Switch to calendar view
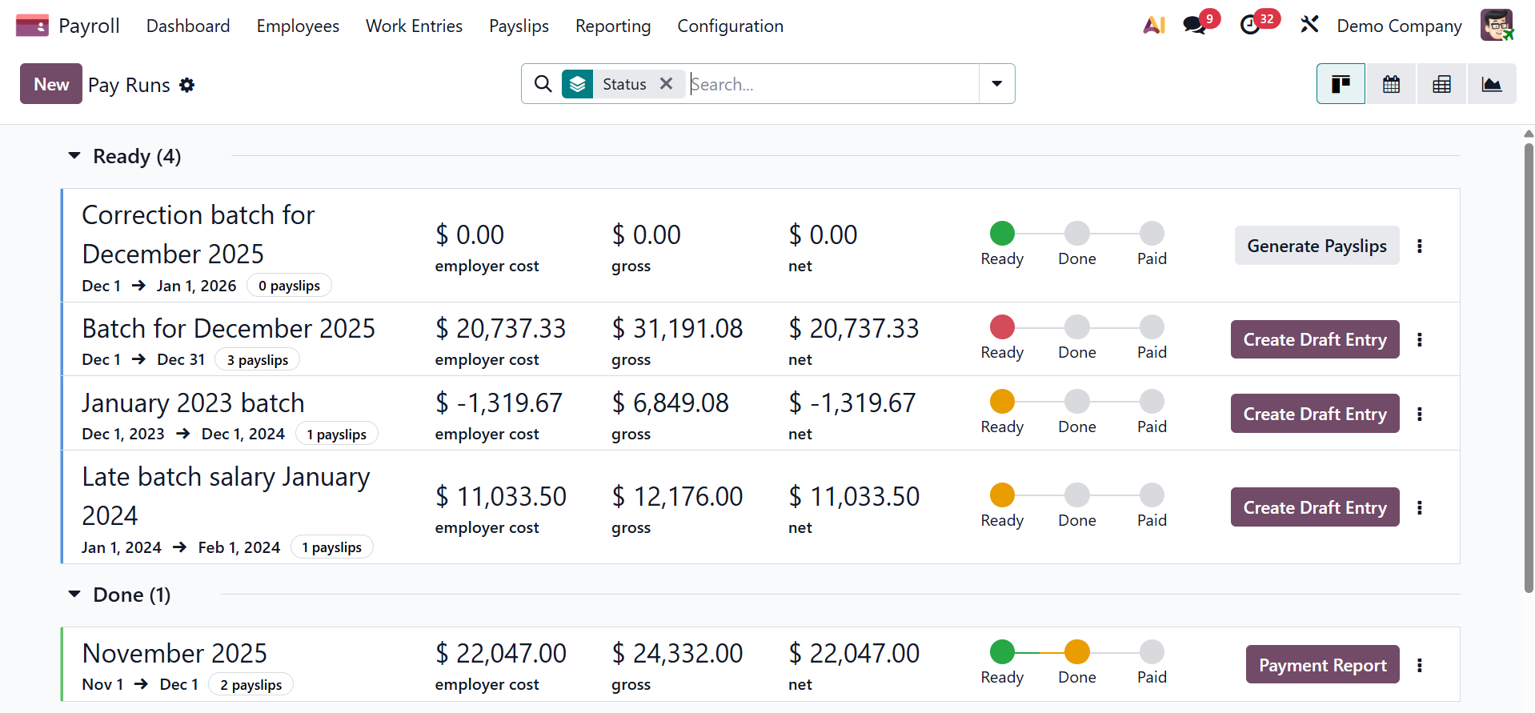This screenshot has height=713, width=1535. coord(1391,84)
